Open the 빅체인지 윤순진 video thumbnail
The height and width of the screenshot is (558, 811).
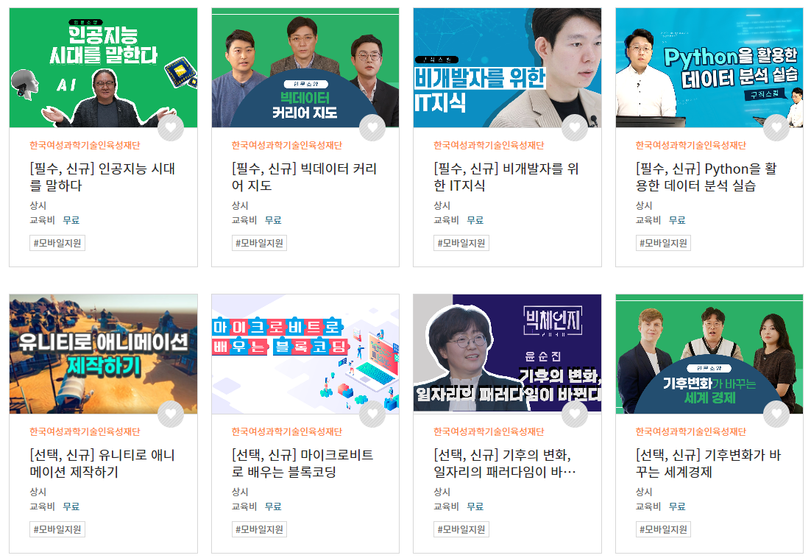[507, 354]
